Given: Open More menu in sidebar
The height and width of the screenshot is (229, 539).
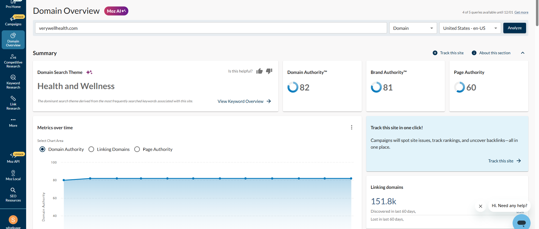Looking at the screenshot, I should (x=13, y=122).
